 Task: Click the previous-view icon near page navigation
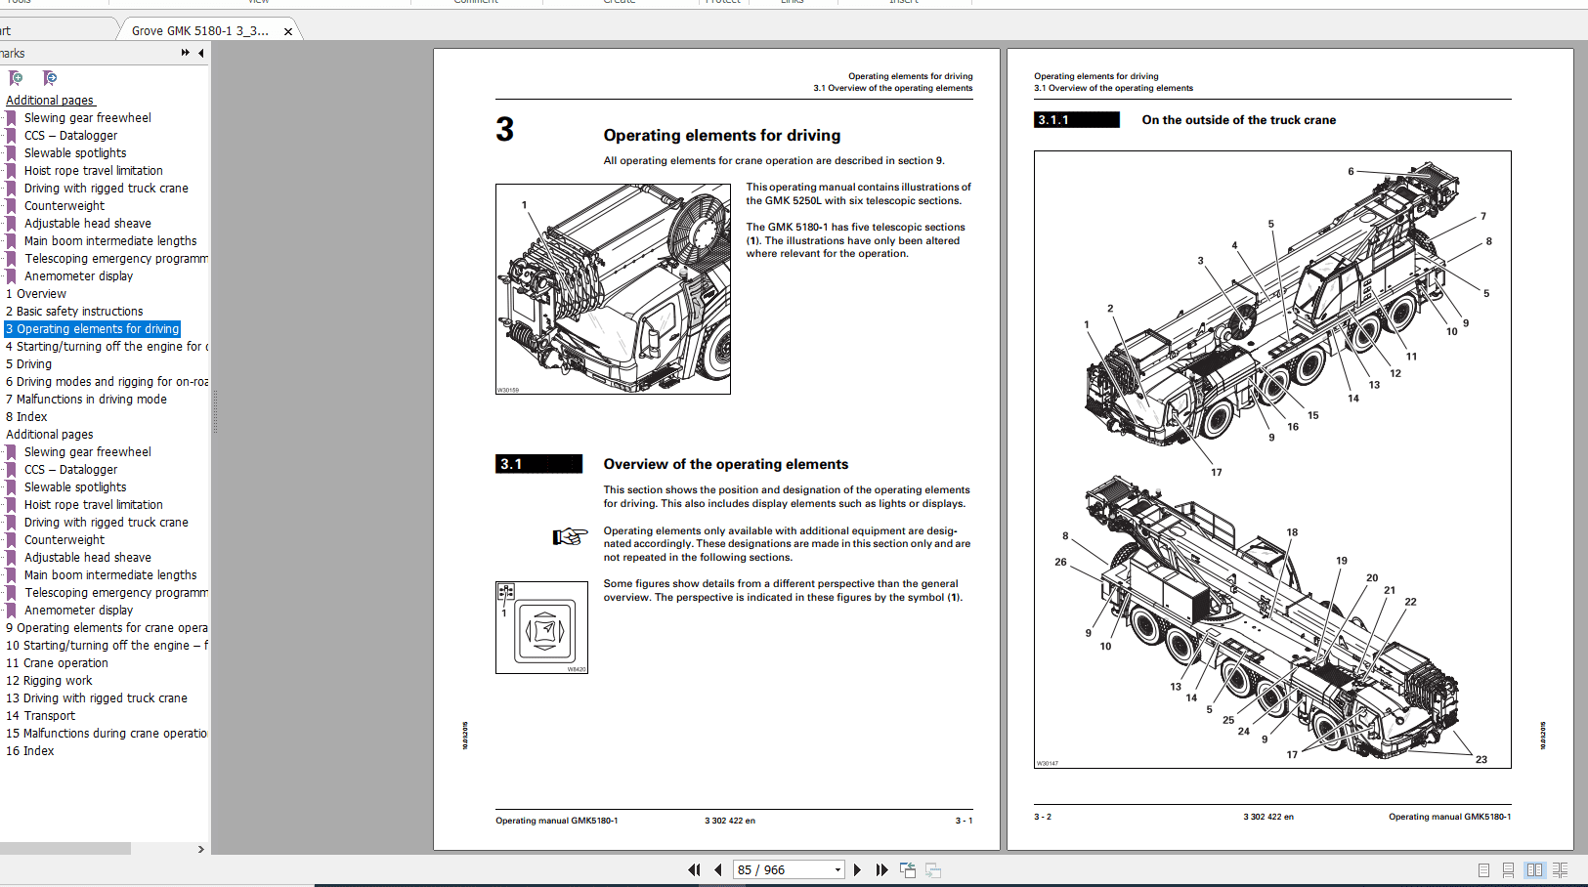click(x=907, y=869)
